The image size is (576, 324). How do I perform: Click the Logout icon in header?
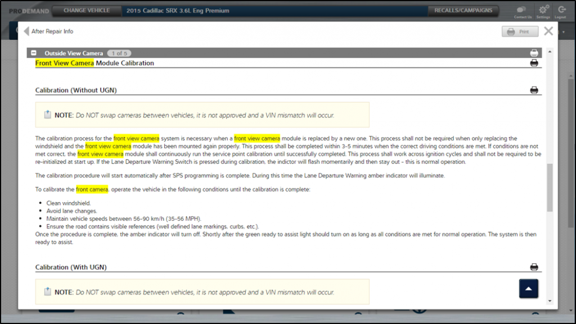(561, 10)
